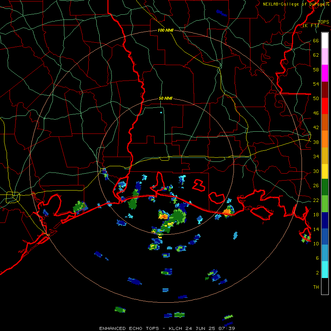Click the "38" legend value

[x=316, y=142]
